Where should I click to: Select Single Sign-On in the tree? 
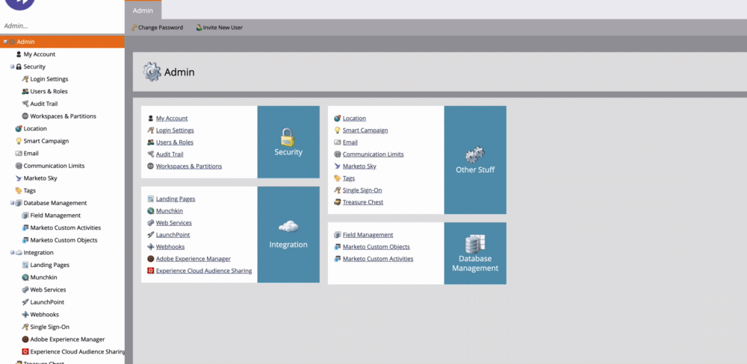[50, 327]
